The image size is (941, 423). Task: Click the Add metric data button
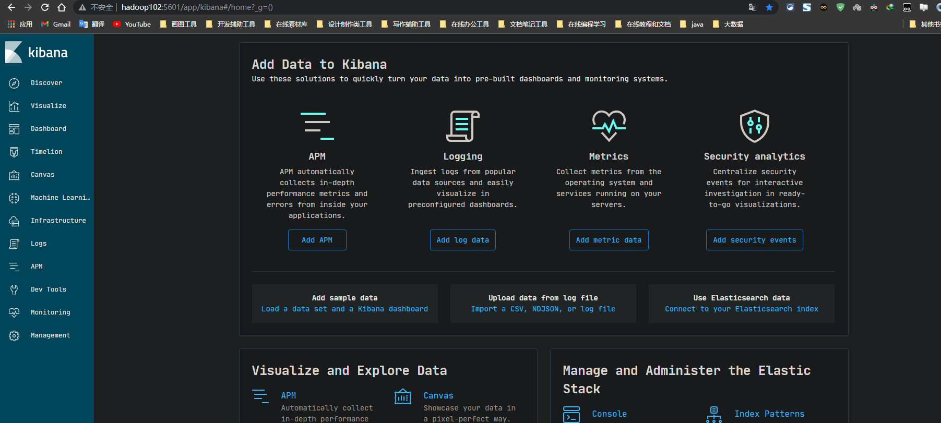pyautogui.click(x=609, y=240)
